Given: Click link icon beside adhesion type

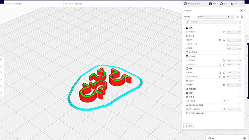Looking at the screenshot, I should (x=224, y=109).
